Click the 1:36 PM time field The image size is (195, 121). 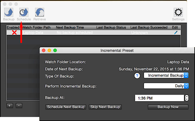159,98
